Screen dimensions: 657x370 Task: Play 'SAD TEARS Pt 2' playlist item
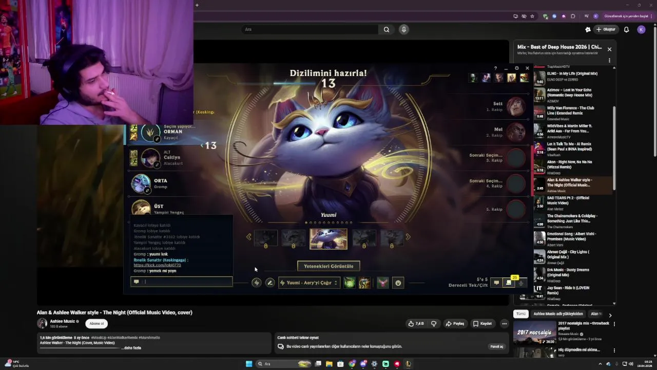pos(573,203)
